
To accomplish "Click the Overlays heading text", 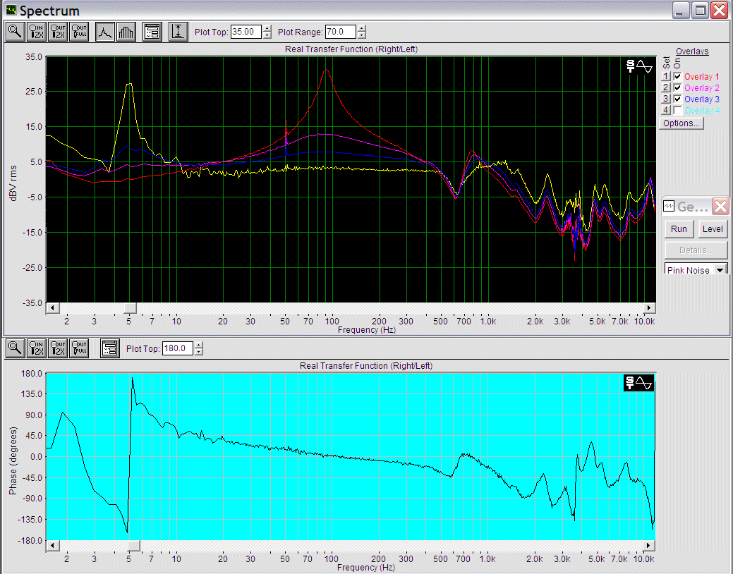I will pos(692,51).
